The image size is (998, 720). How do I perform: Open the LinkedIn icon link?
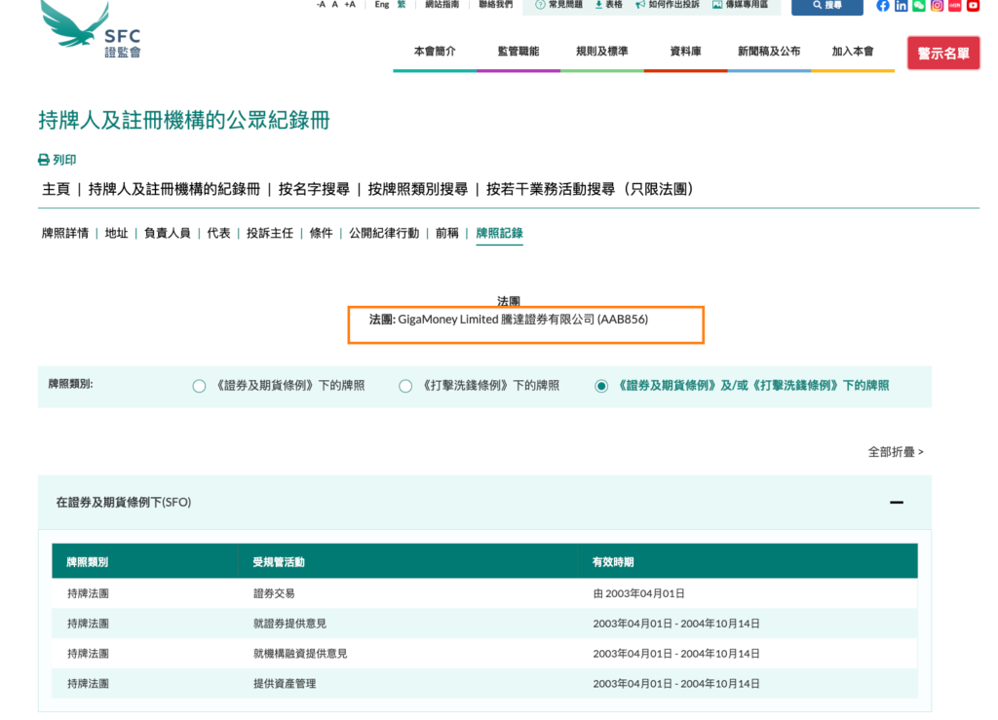[901, 6]
